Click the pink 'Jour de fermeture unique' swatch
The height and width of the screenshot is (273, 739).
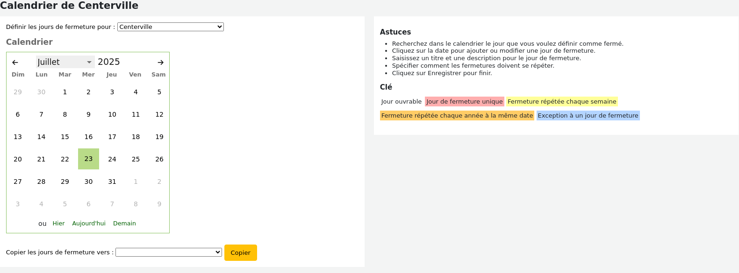click(x=464, y=102)
